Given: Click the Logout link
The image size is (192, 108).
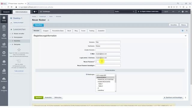Looking at the screenshot, I should click(x=166, y=12).
